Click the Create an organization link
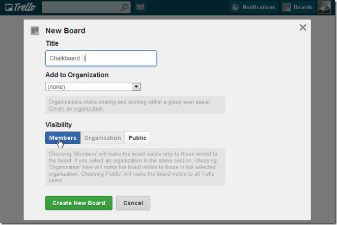 coord(76,109)
